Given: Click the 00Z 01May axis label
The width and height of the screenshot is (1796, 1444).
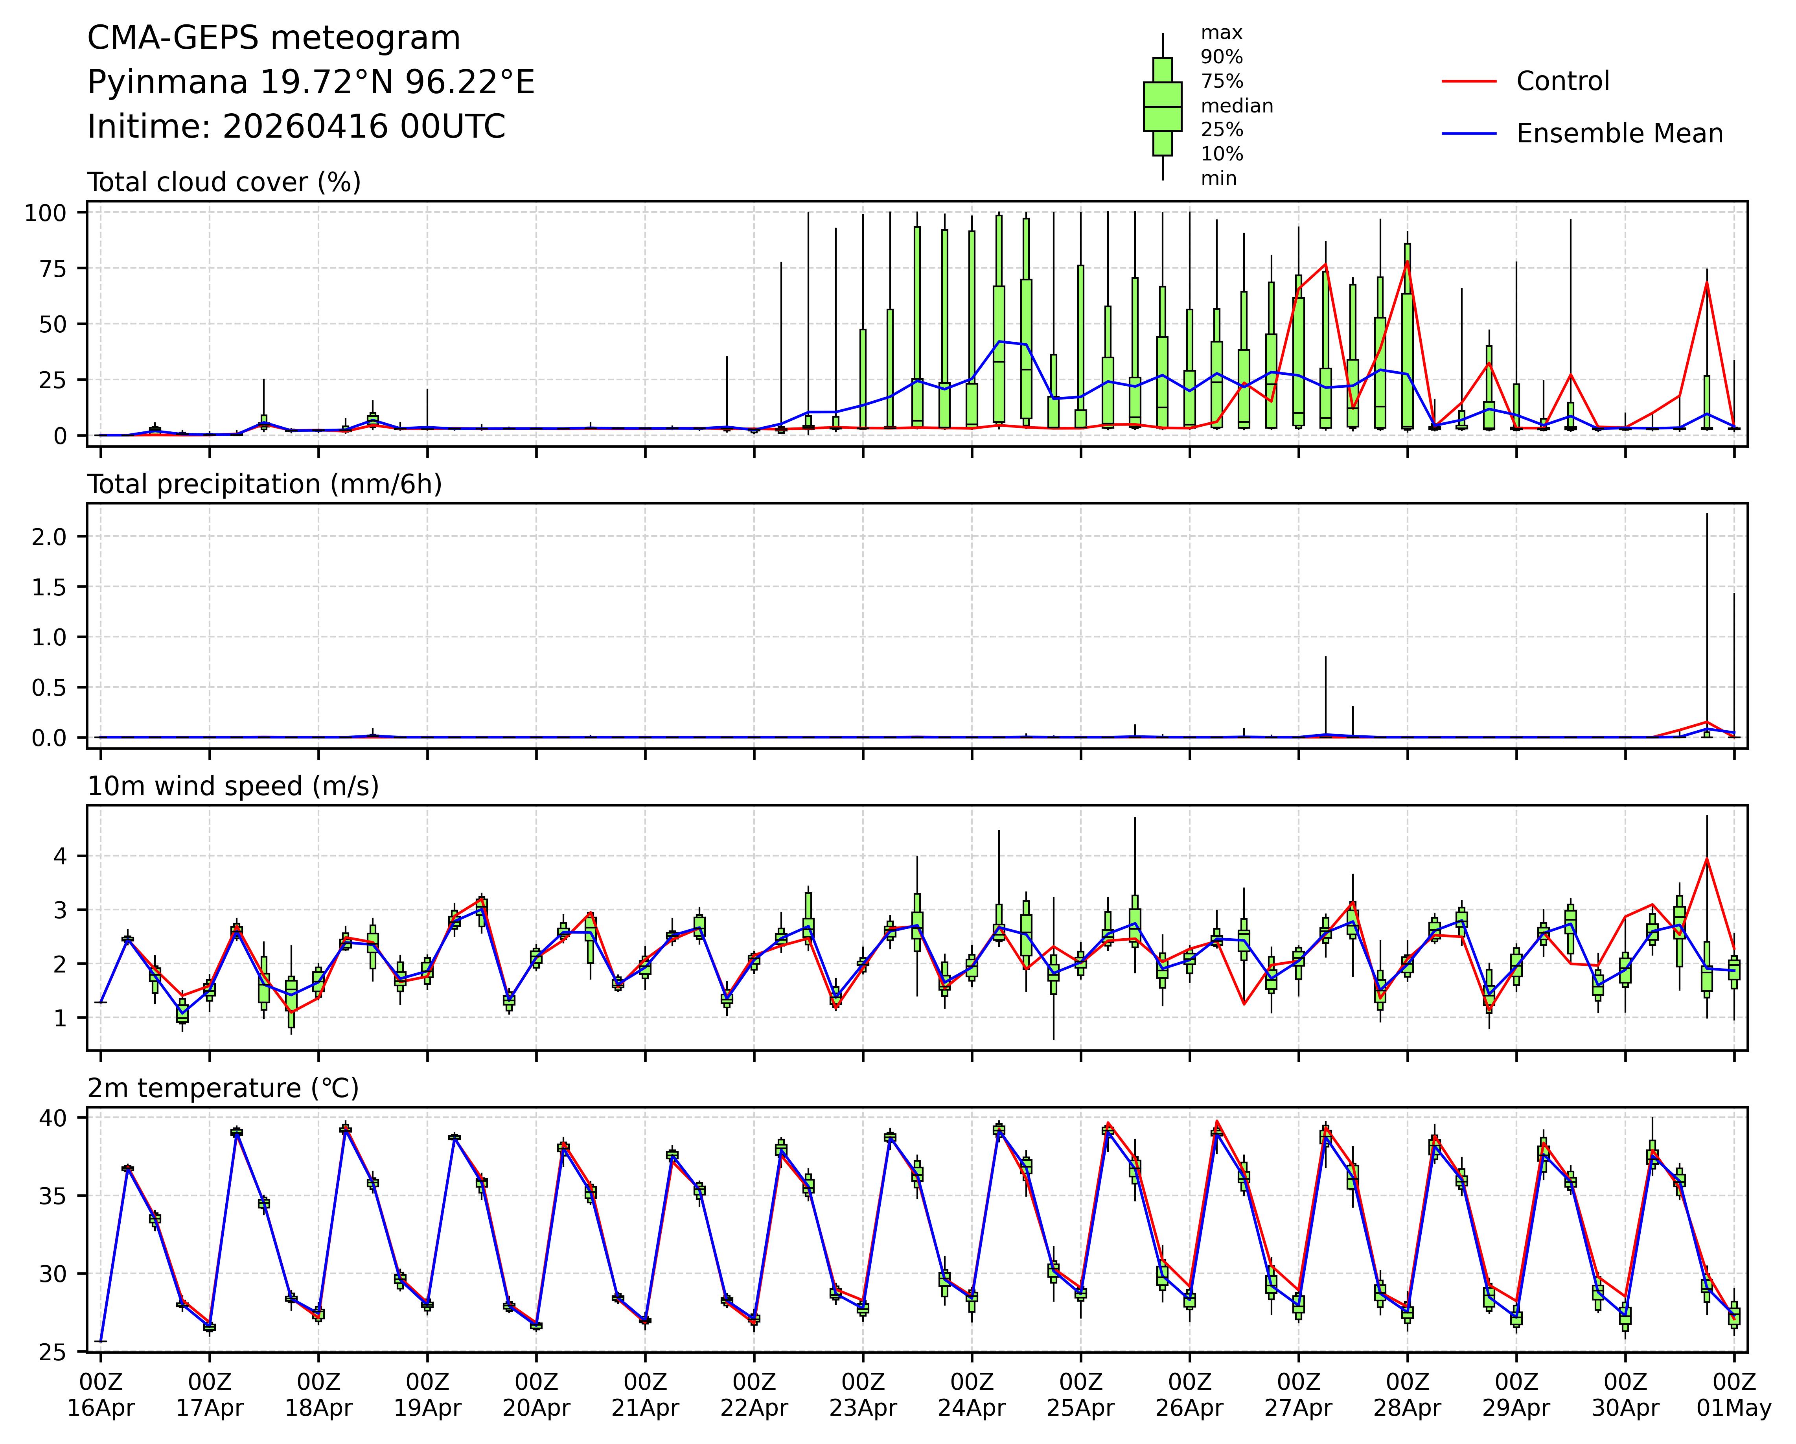Looking at the screenshot, I should coord(1733,1395).
